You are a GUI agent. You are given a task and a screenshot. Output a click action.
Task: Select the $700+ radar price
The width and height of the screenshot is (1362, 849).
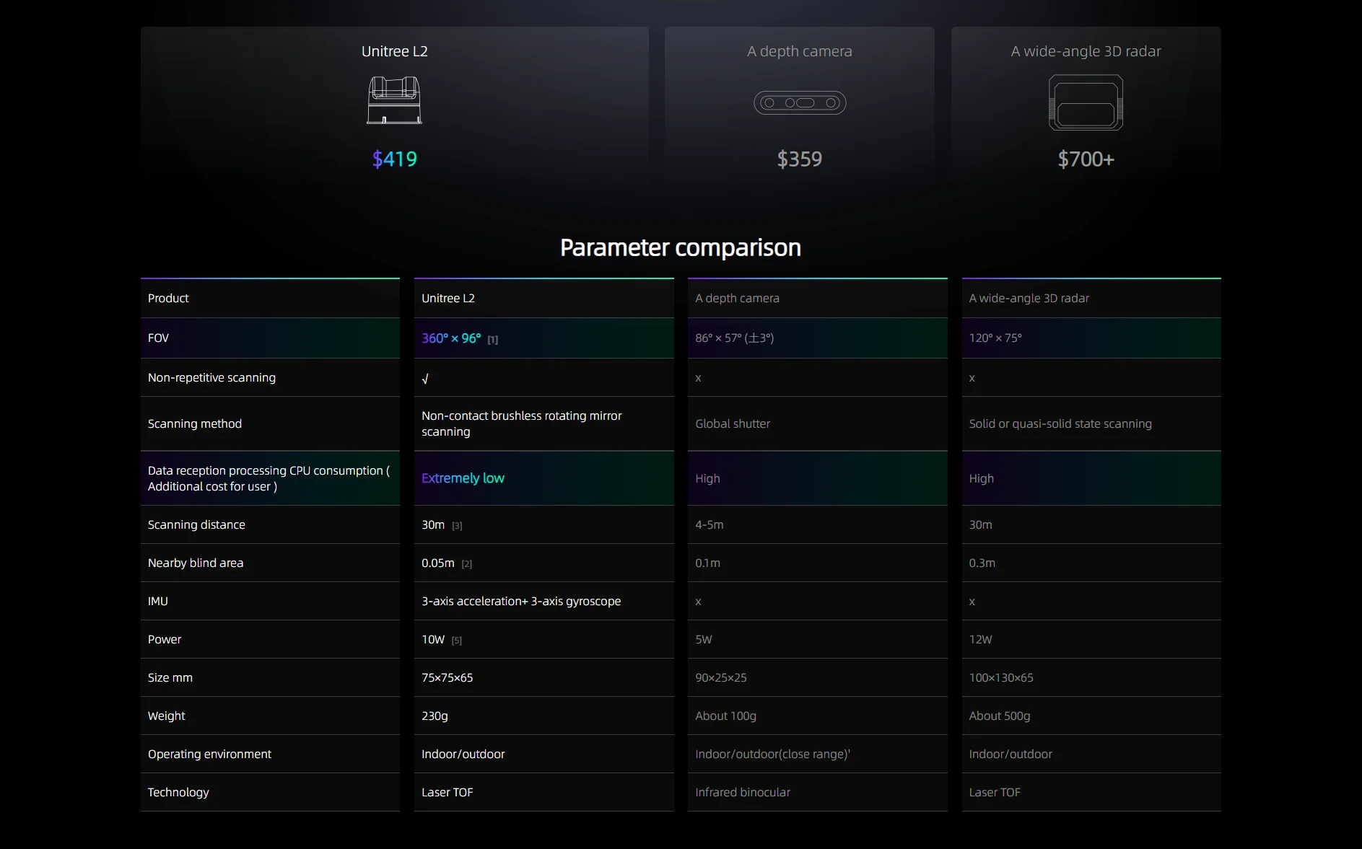tap(1086, 159)
